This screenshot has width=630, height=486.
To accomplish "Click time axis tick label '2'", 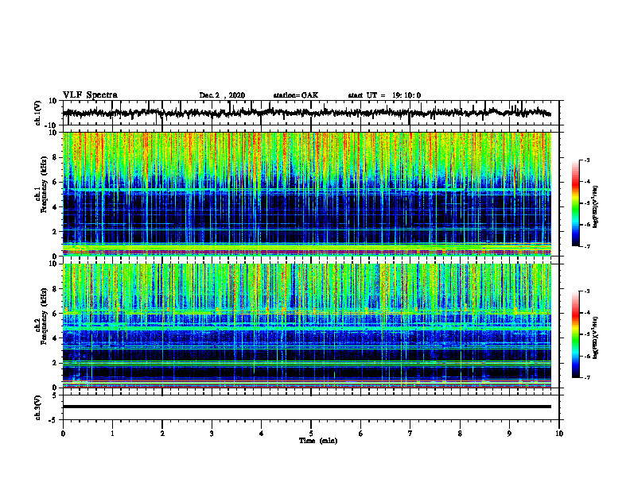I will pyautogui.click(x=162, y=434).
